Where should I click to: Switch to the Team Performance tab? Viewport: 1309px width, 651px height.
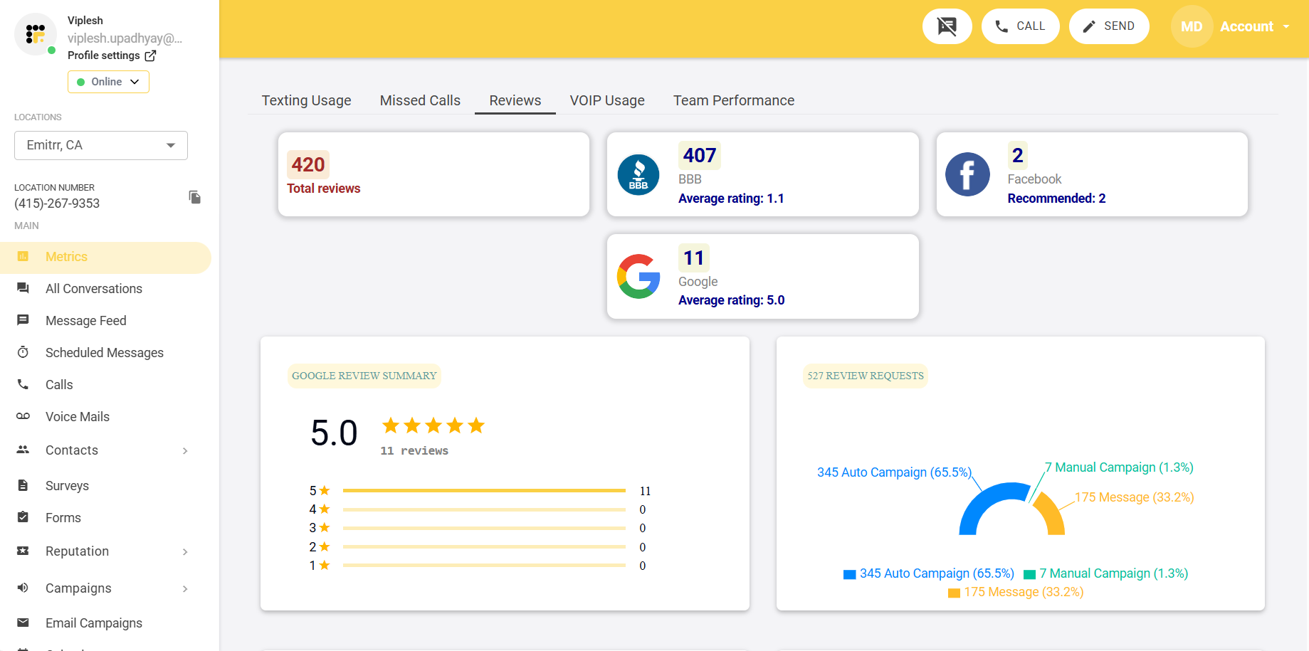pyautogui.click(x=733, y=100)
